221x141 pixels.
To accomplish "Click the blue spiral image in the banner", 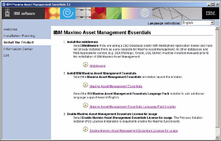I will (68, 13).
